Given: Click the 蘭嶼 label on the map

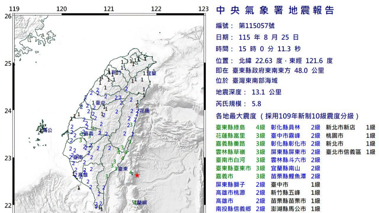Looking at the screenshot, I should (142, 203).
